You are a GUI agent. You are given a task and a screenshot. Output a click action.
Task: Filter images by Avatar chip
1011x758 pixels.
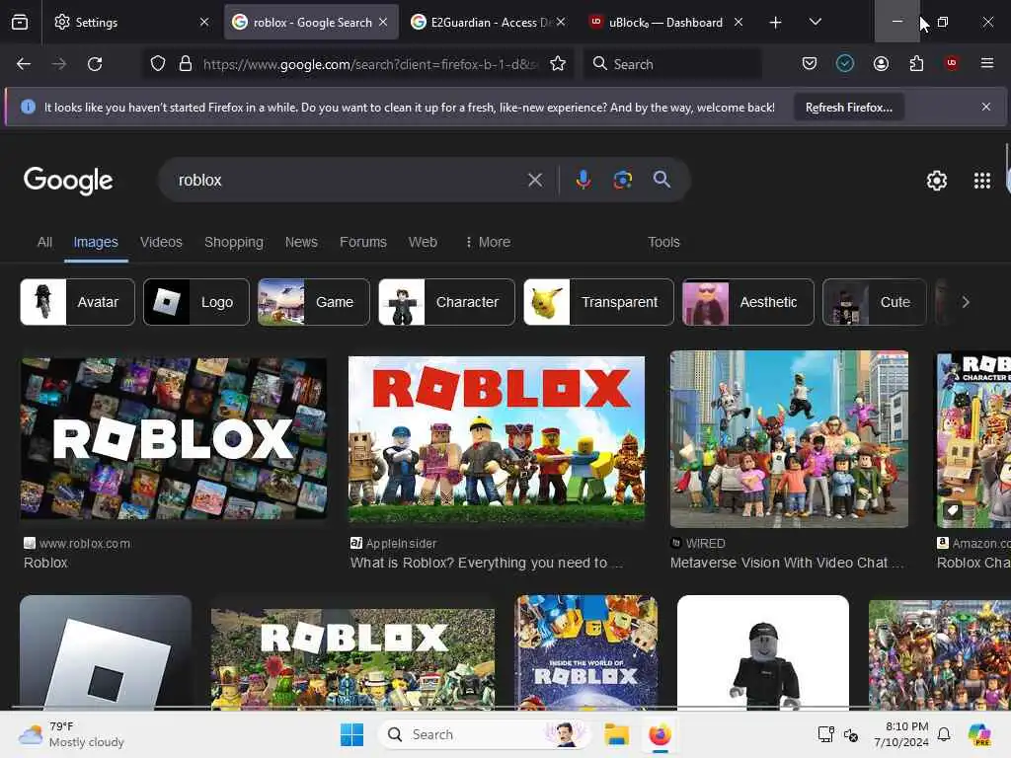[77, 302]
